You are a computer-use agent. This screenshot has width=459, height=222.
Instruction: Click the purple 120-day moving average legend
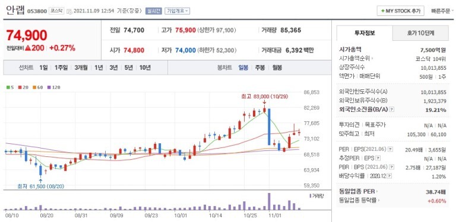54,87
